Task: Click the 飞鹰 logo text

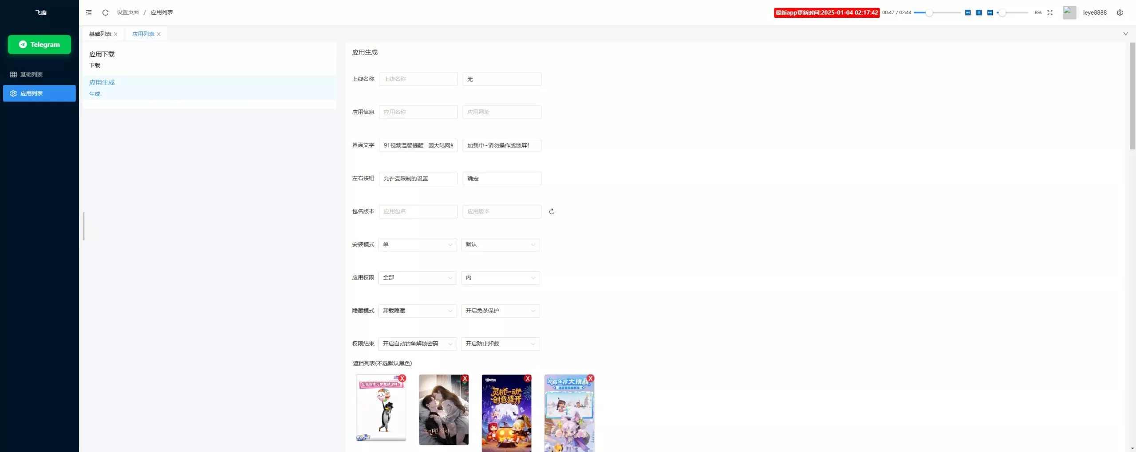Action: 41,12
